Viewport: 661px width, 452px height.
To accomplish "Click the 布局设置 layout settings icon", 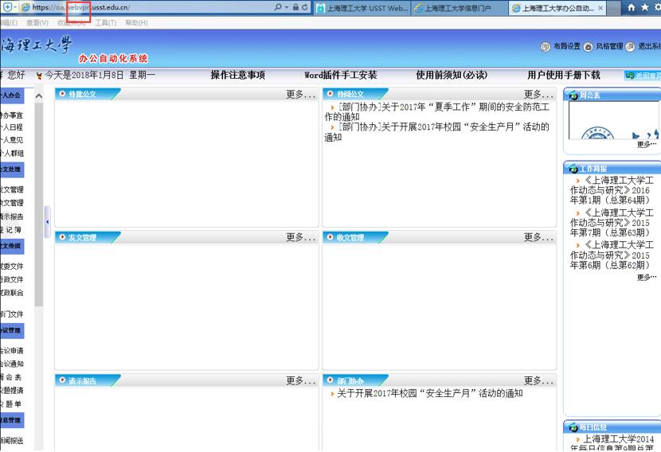I will point(546,47).
